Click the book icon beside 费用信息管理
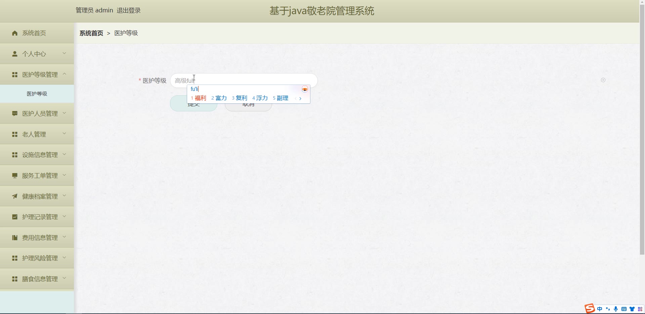The image size is (645, 314). click(x=15, y=238)
